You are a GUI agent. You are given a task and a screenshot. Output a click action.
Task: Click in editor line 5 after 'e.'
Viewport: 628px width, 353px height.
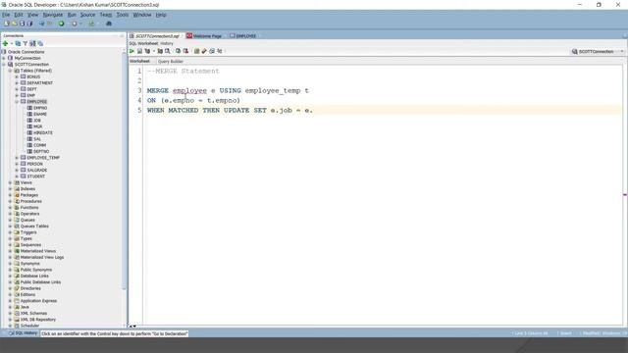pyautogui.click(x=313, y=110)
